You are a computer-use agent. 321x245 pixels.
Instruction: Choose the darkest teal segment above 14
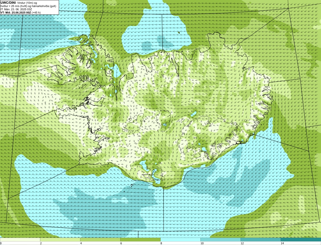tap(301, 239)
